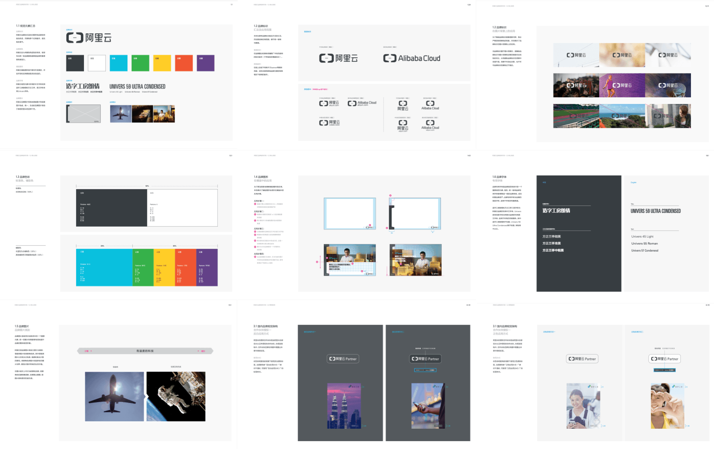The image size is (714, 449).
Task: Click Univers 55 Roman text
Action: click(x=645, y=243)
